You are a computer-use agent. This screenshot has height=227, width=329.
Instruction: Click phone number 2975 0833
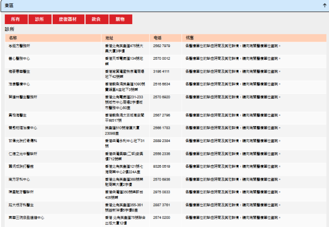(162, 192)
